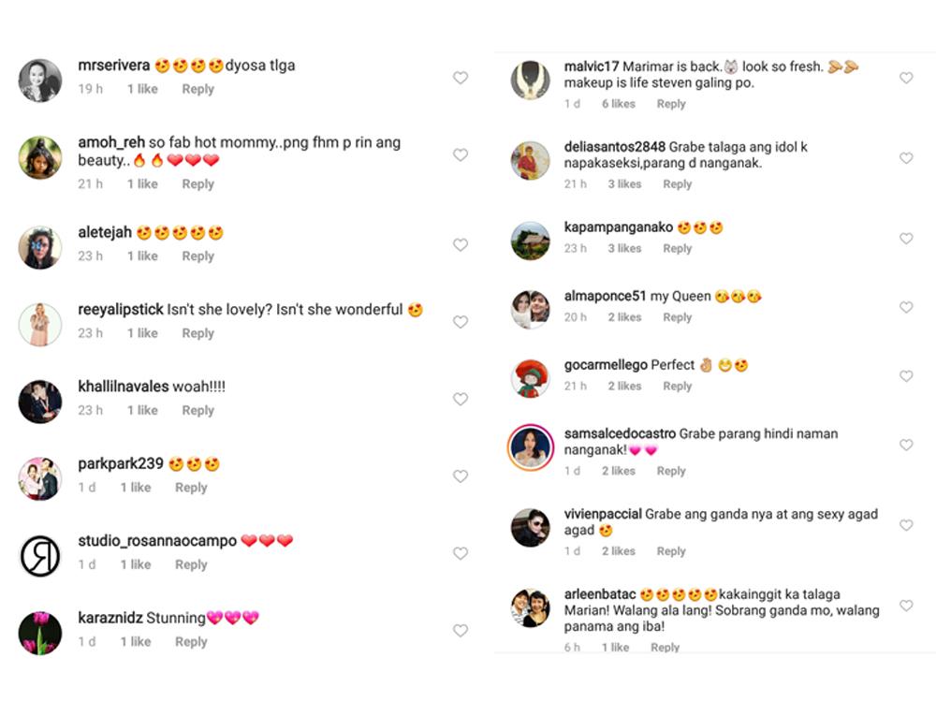Viewport: 936px width, 702px height.
Task: View 3 likes on deliasantos2848's comment
Action: 624,184
